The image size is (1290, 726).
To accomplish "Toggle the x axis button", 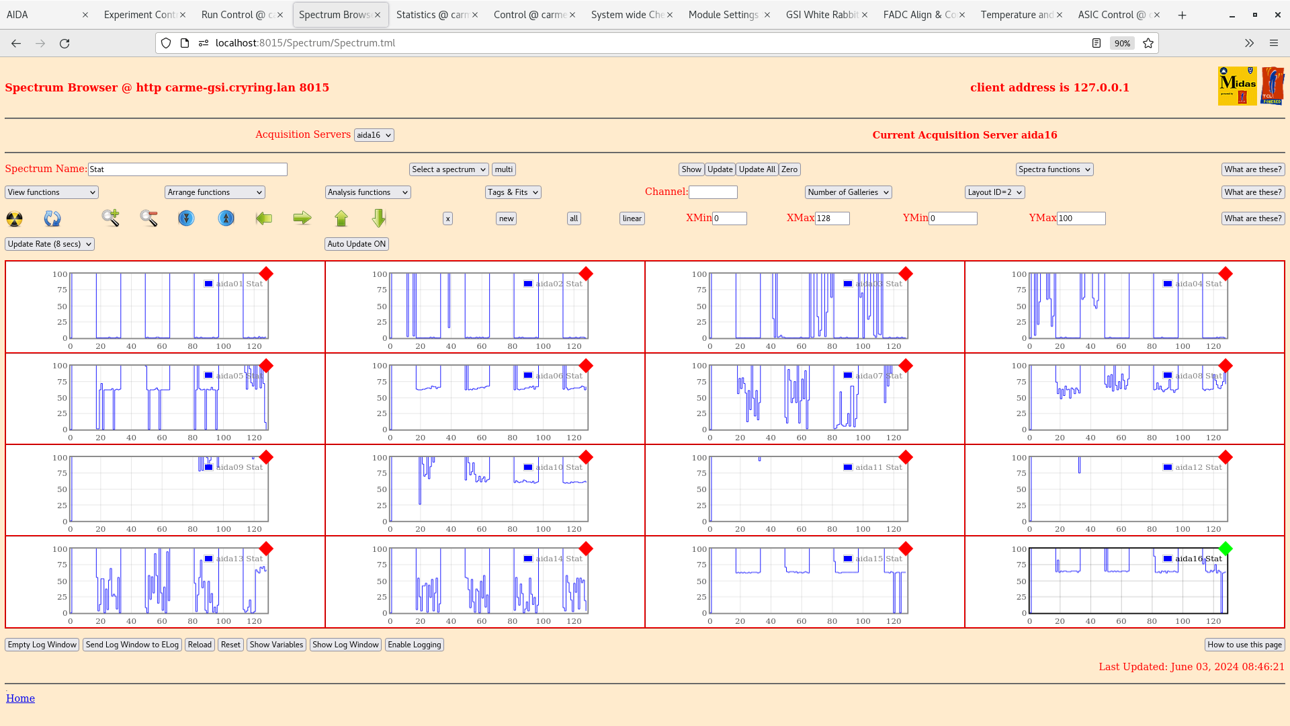I will click(x=447, y=218).
